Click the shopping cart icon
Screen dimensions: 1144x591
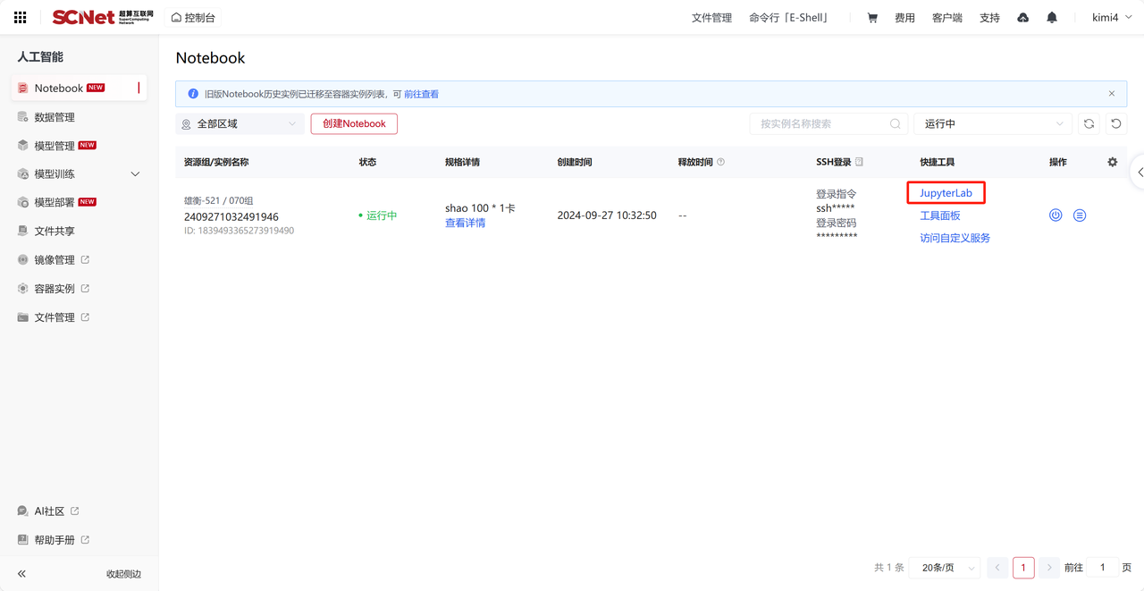pos(872,18)
